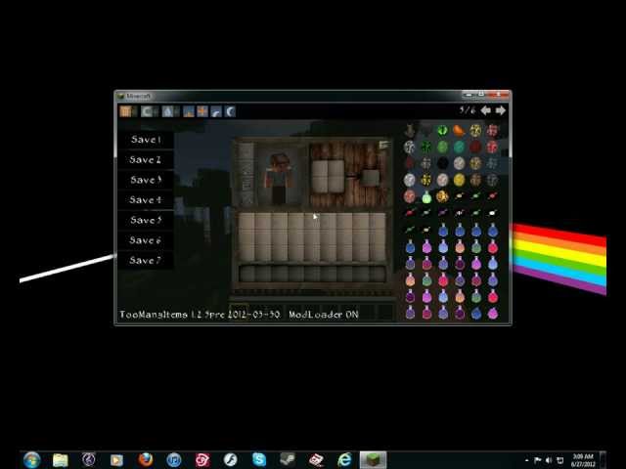Open Internet Explorer from the taskbar

coord(344,460)
